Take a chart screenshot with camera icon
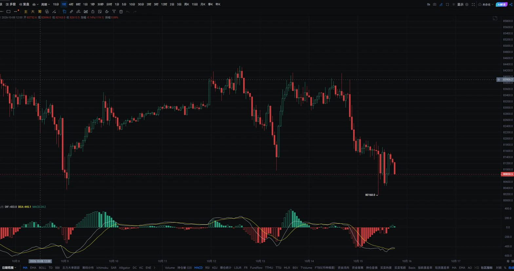This screenshot has height=271, width=514. coord(434,4)
